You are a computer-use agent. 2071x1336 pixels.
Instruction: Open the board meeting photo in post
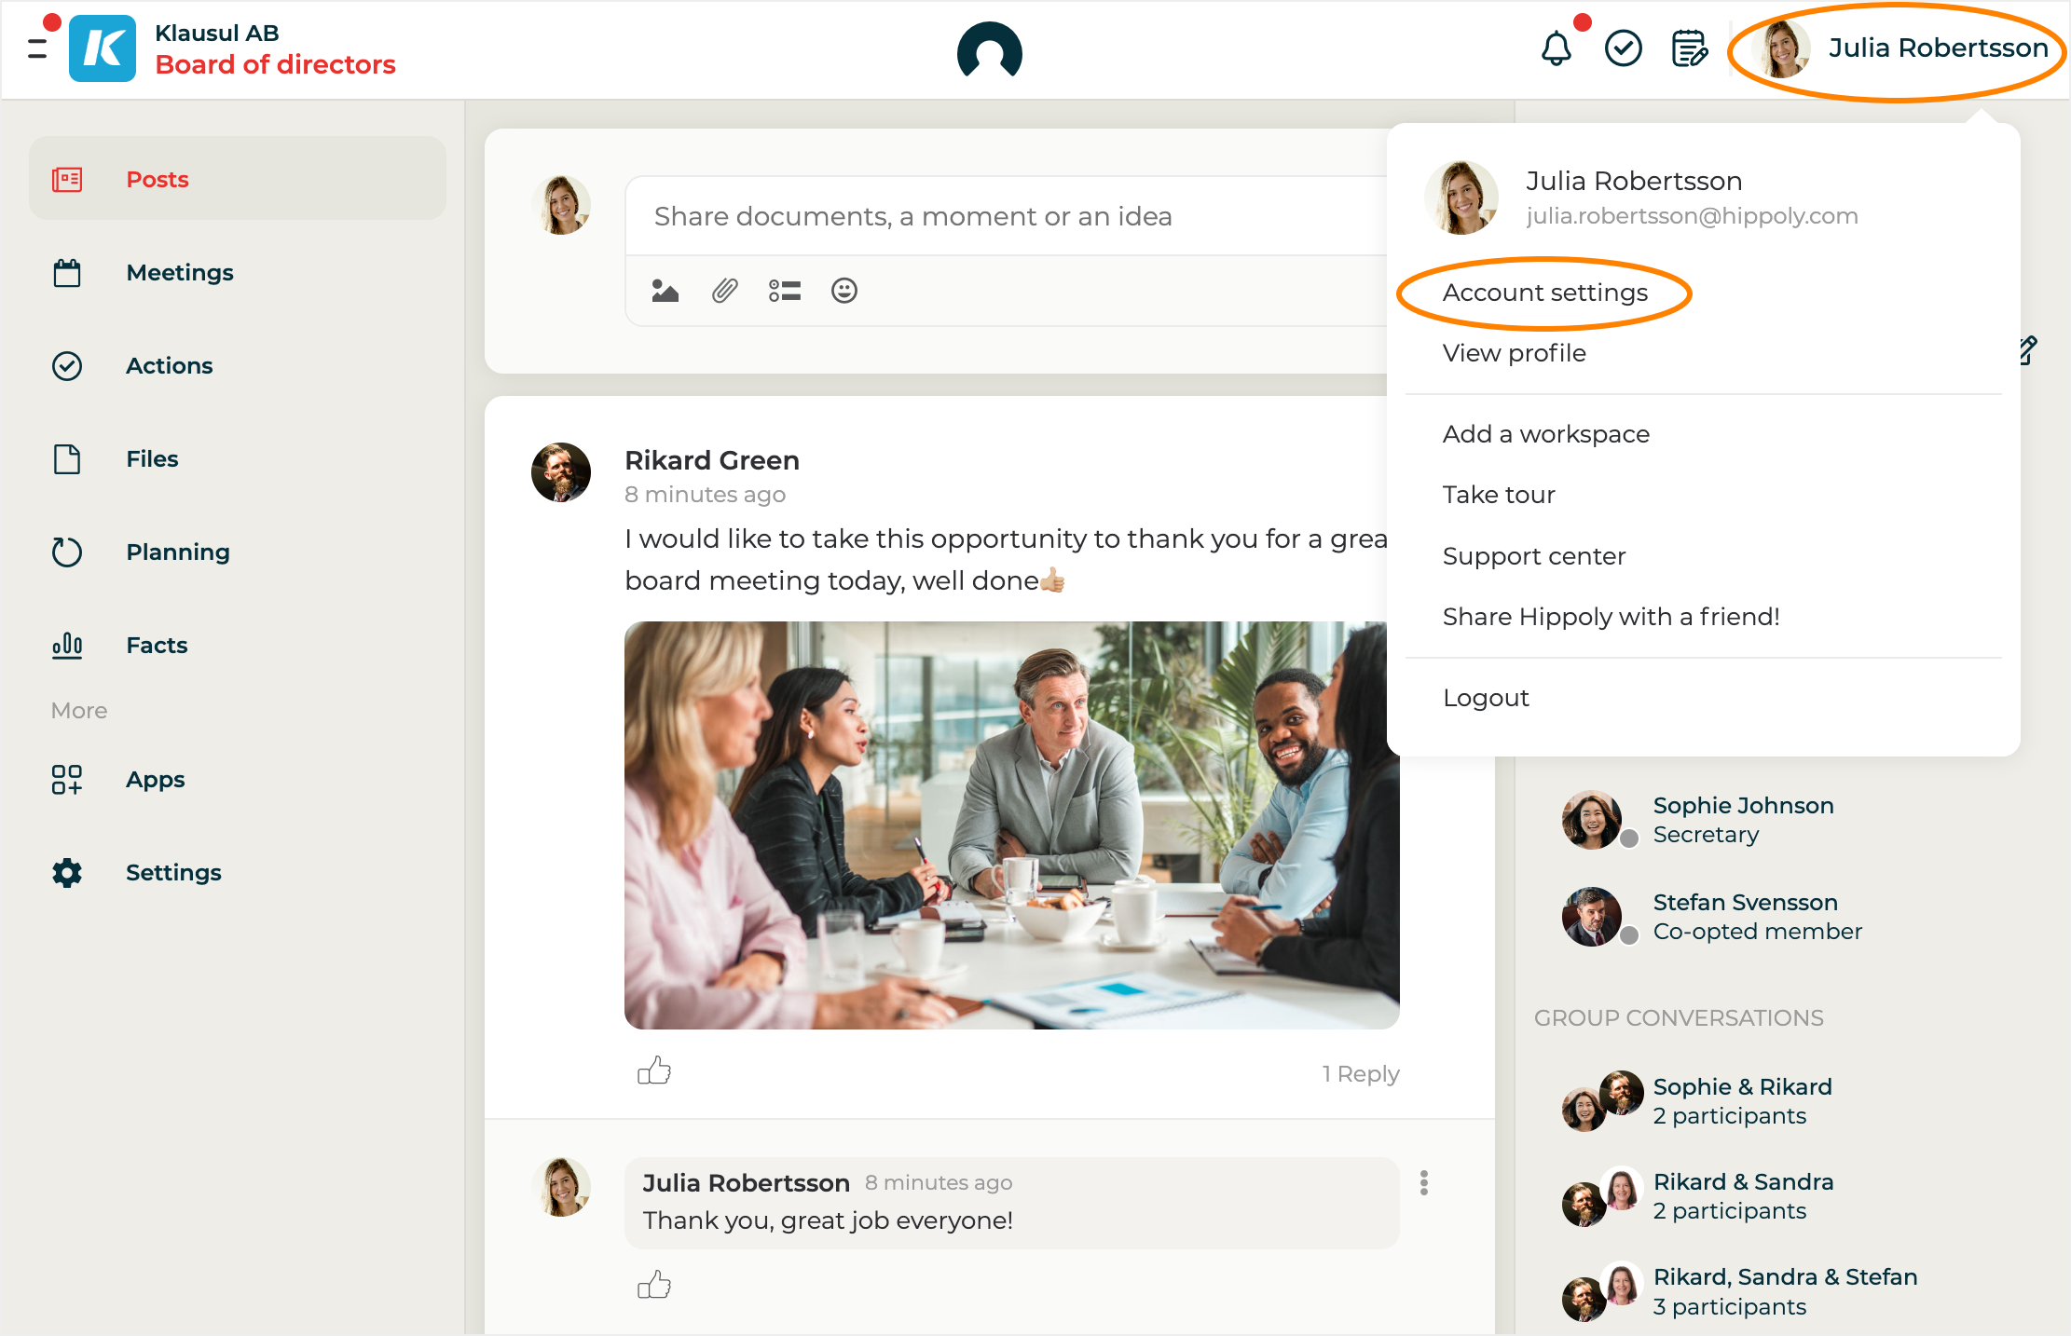[1010, 825]
